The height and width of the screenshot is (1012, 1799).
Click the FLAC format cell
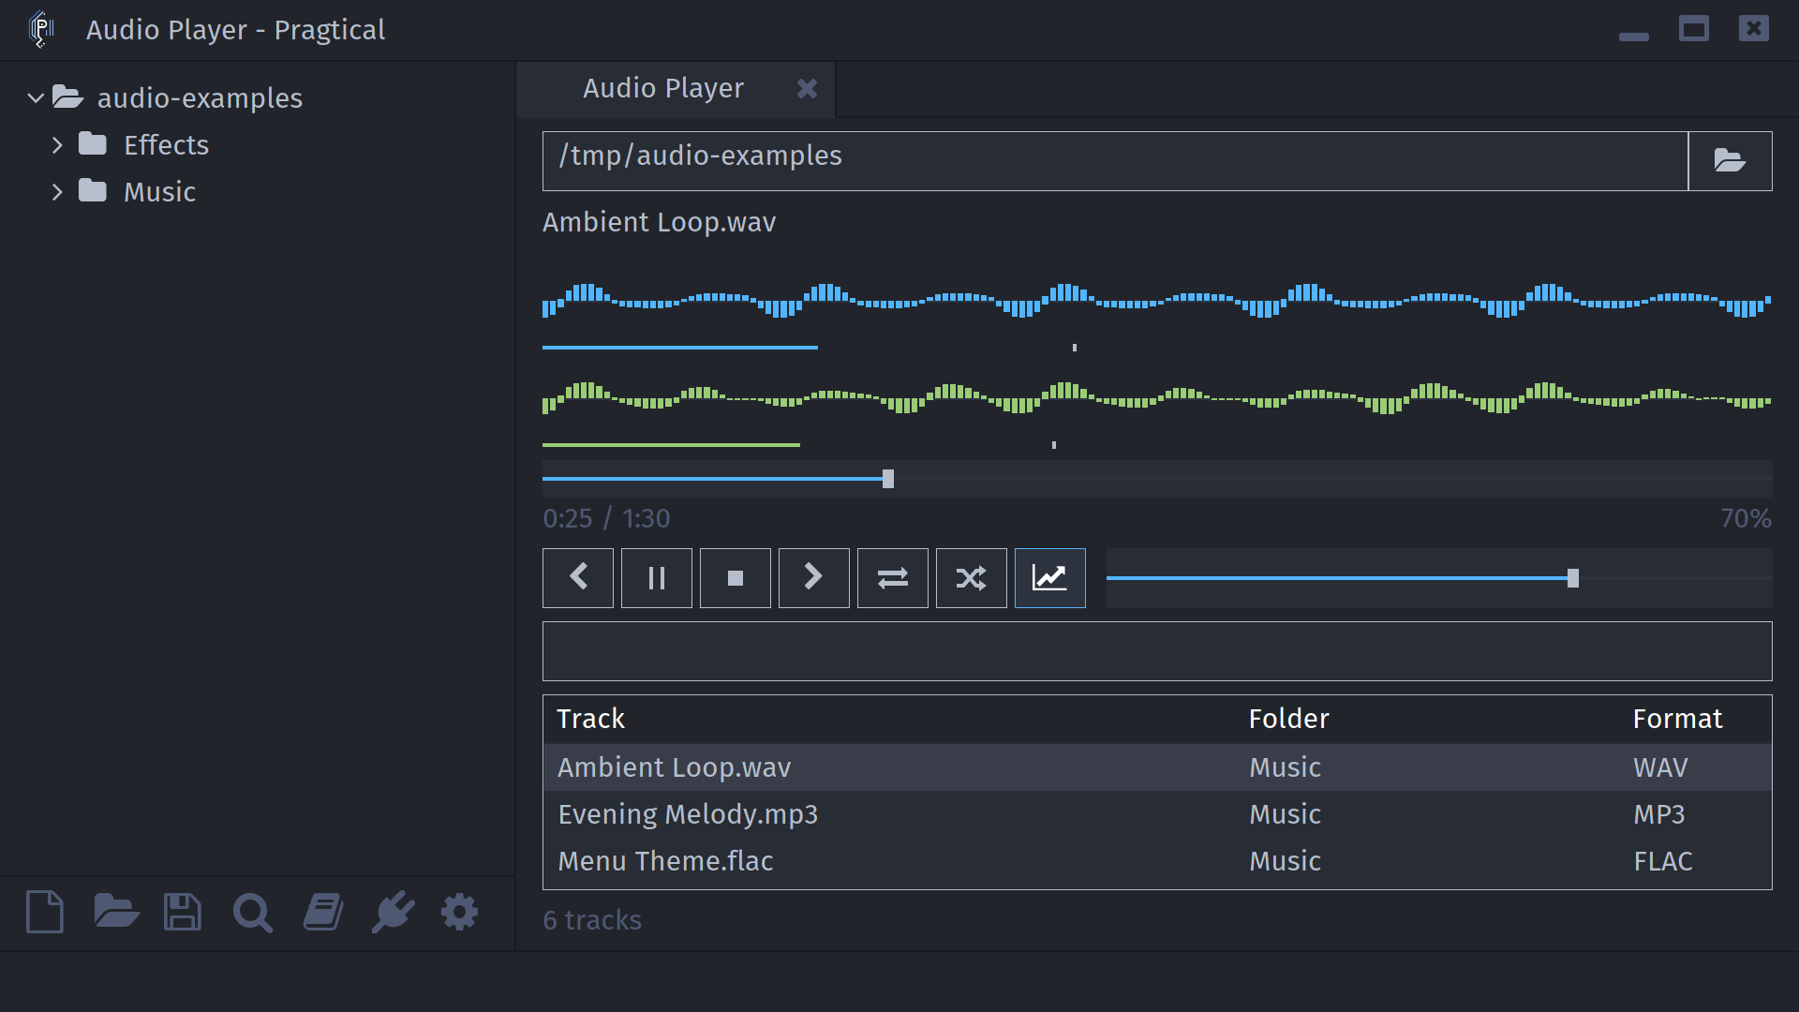click(1663, 861)
